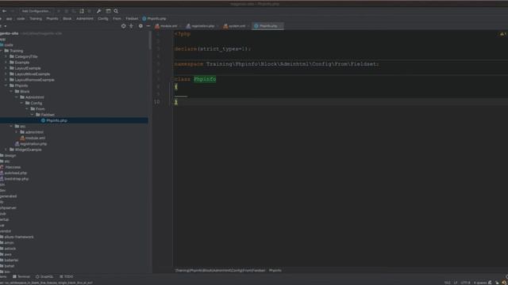Click the locate-in-tree target icon
Image resolution: width=508 pixels, height=285 pixels.
pos(124,26)
